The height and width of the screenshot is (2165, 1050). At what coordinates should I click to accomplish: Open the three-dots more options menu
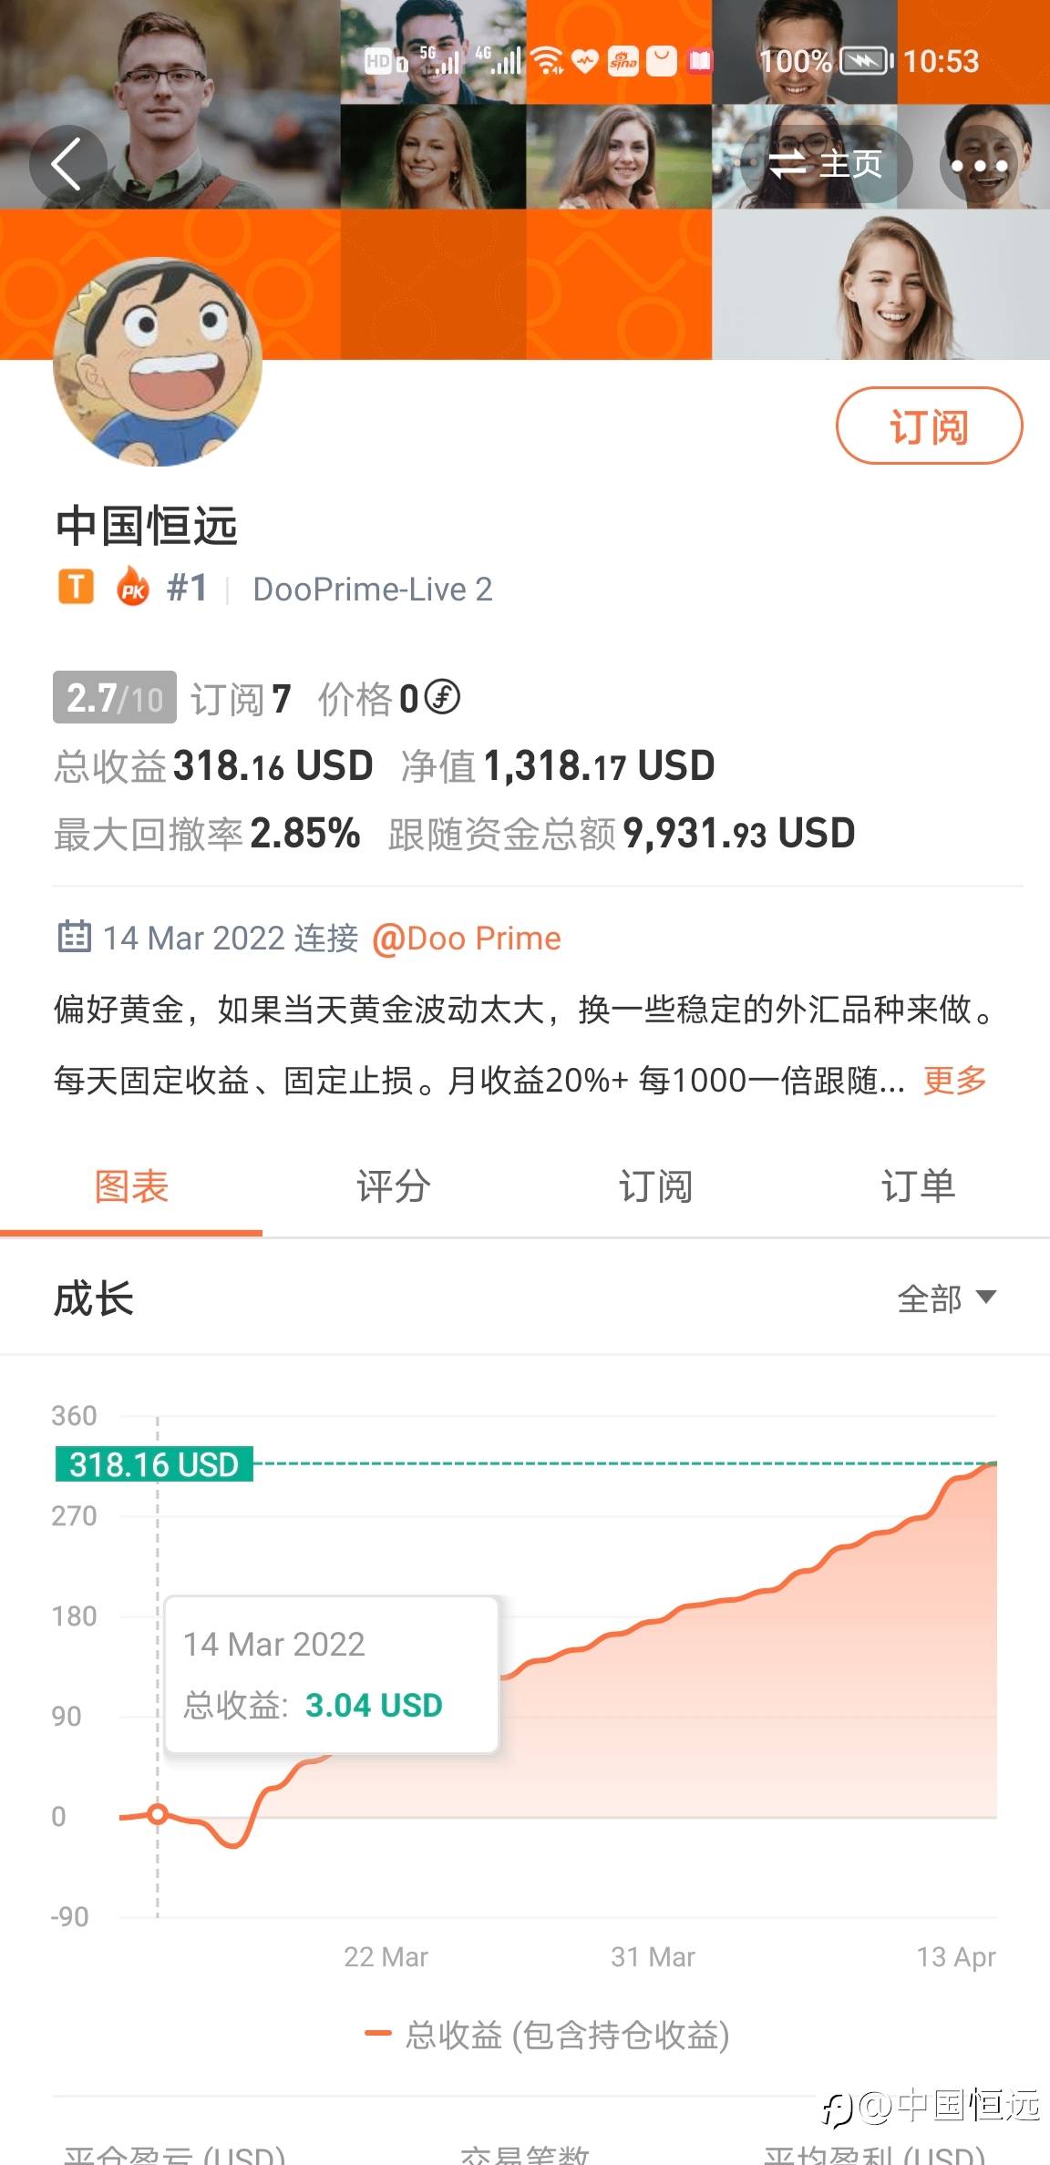[979, 166]
